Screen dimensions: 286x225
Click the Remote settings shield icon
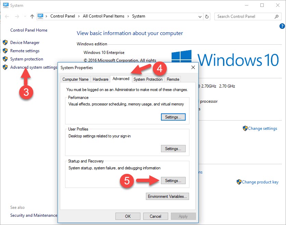click(5, 51)
